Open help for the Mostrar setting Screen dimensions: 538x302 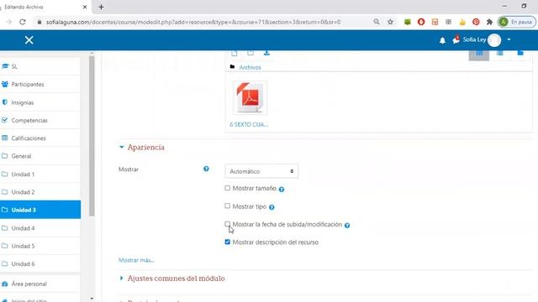[206, 169]
